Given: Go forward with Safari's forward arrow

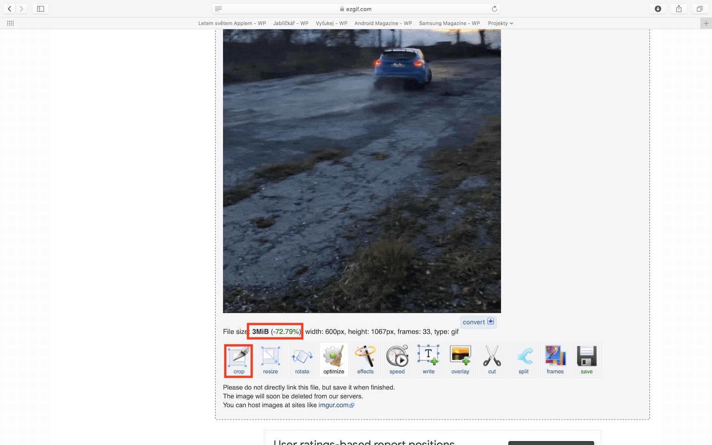Looking at the screenshot, I should [x=21, y=9].
